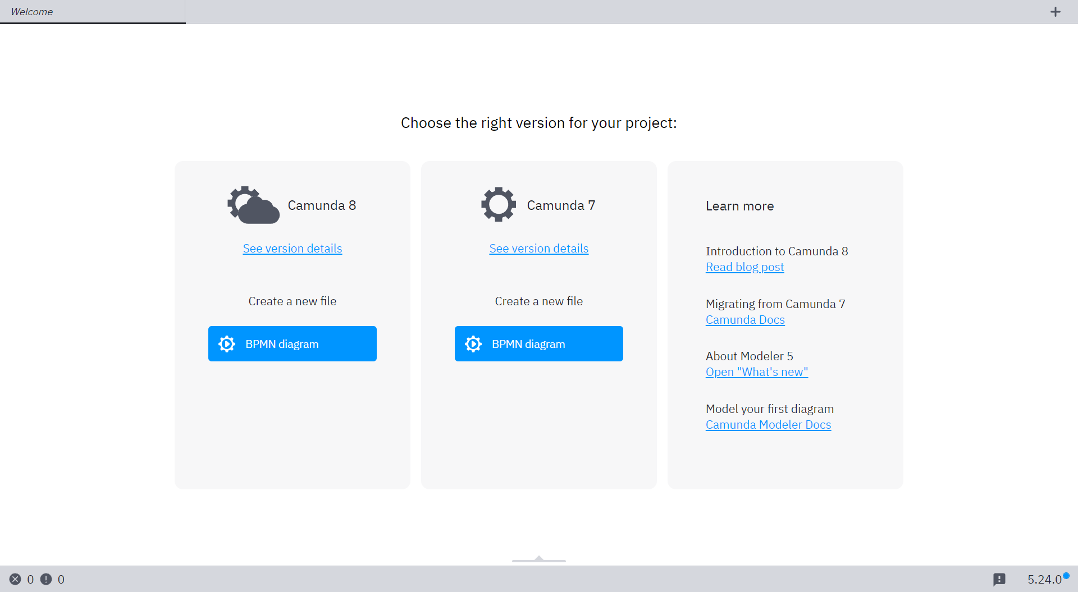The height and width of the screenshot is (592, 1078).
Task: Click the gear icon in Camunda 7 BPMN button
Action: (473, 344)
